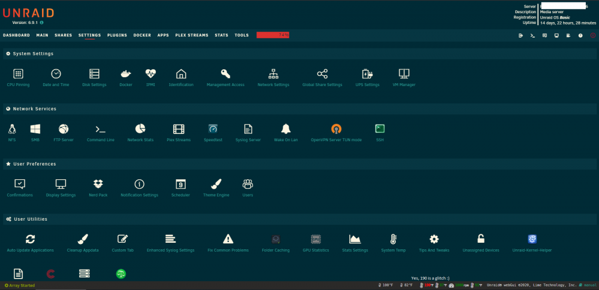Open SSH terminal icon

click(x=380, y=129)
